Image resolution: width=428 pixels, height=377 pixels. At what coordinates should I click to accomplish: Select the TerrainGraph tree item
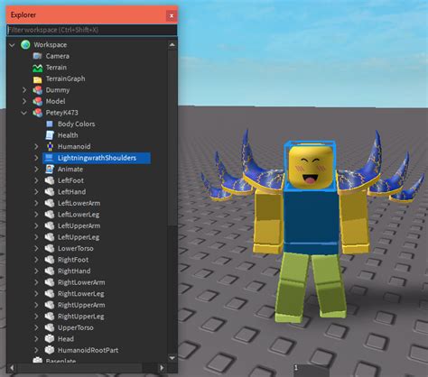pyautogui.click(x=65, y=78)
